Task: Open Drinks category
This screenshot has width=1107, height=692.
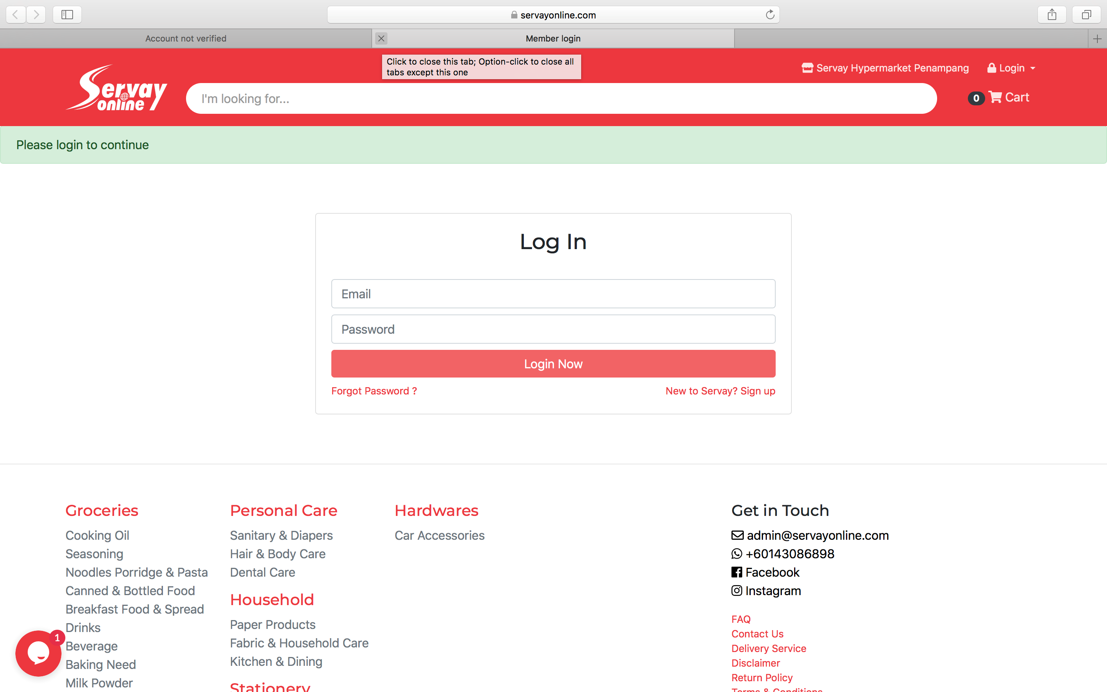Action: [x=83, y=627]
